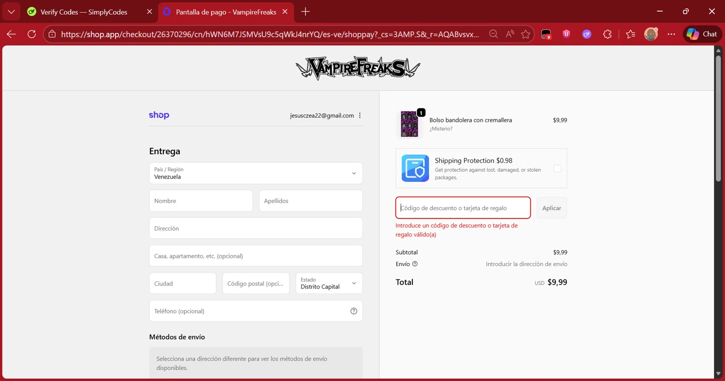Expand the Estado dropdown
This screenshot has height=381, width=725.
pos(329,283)
